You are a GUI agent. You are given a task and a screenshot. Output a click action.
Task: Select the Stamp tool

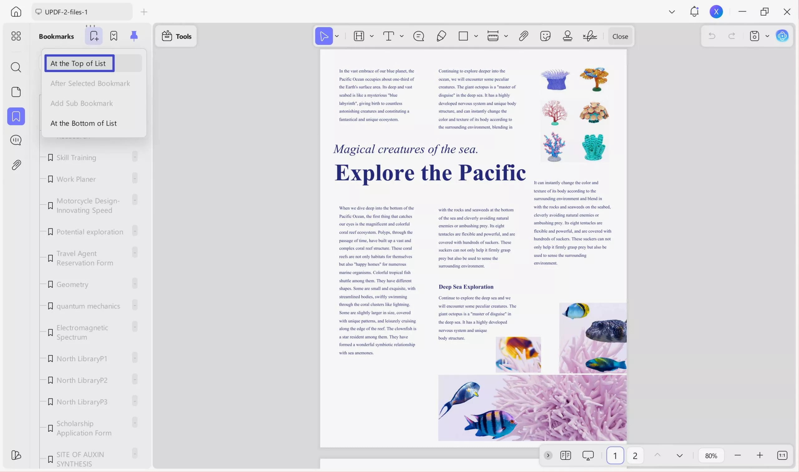(568, 36)
